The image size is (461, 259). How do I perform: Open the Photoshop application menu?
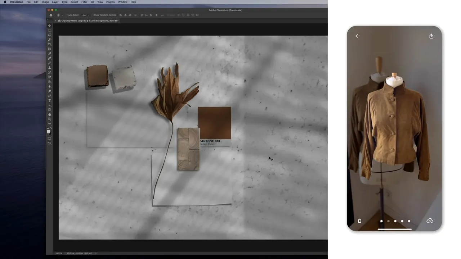16,2
